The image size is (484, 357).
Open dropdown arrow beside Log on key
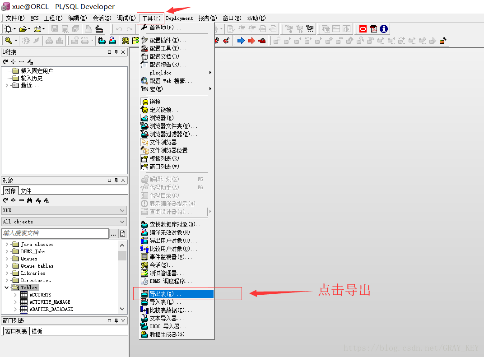point(16,41)
